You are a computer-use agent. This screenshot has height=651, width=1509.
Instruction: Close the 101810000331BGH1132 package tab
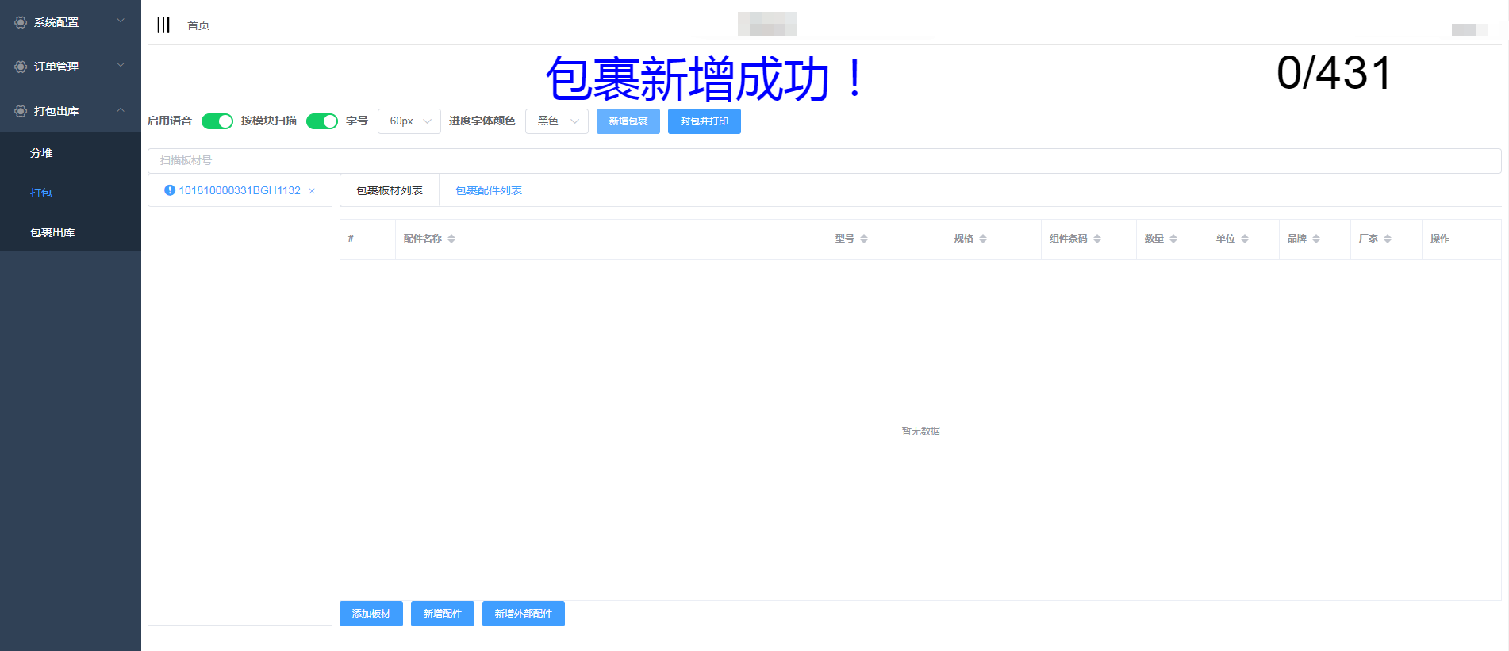(312, 191)
